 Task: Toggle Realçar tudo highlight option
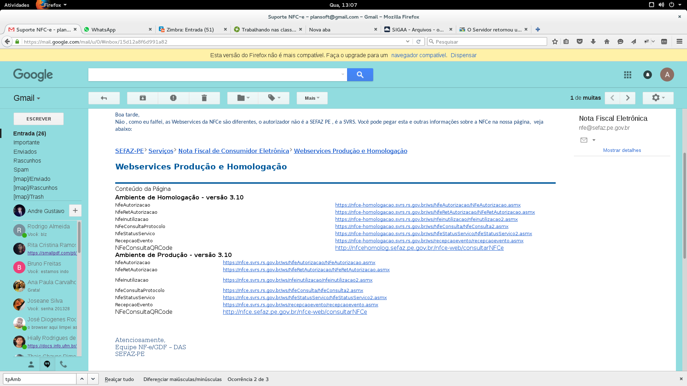[119, 379]
